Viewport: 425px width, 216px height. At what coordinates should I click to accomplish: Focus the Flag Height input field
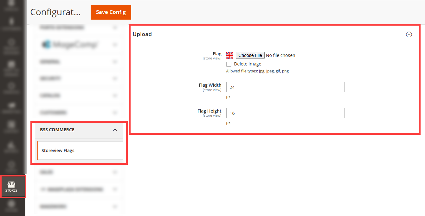point(285,113)
